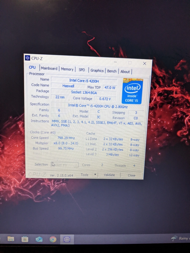Click the CPU-Z taskbar icon
Viewport: 190px width, 253px height.
pyautogui.click(x=67, y=239)
